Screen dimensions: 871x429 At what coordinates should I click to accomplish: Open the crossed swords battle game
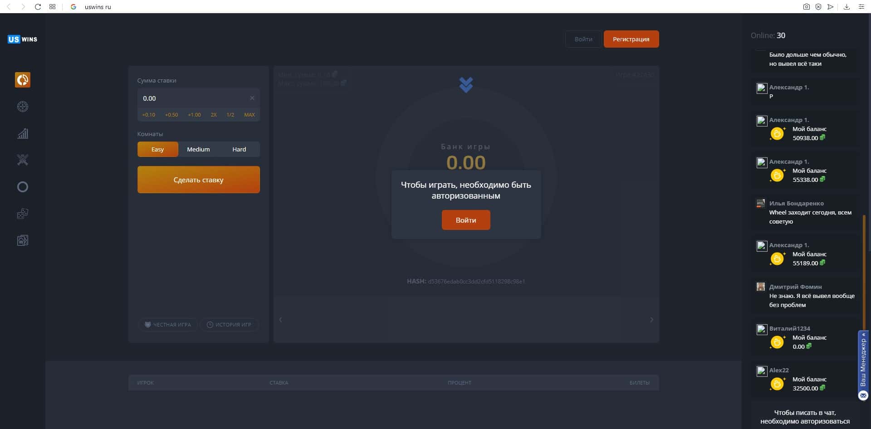pos(23,160)
